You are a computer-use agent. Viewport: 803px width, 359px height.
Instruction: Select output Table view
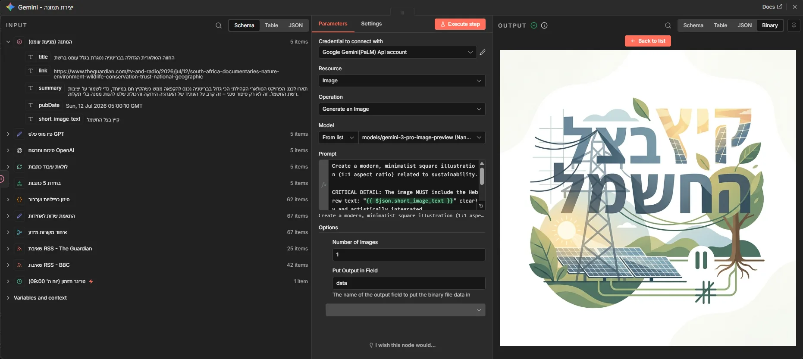click(x=720, y=25)
